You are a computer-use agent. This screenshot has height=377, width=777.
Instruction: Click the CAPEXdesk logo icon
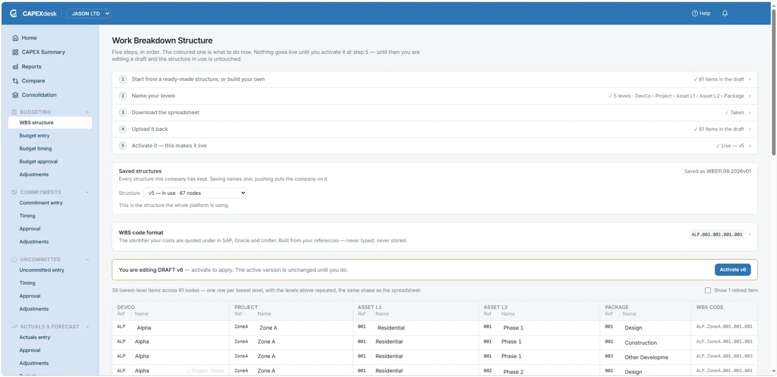pyautogui.click(x=14, y=13)
